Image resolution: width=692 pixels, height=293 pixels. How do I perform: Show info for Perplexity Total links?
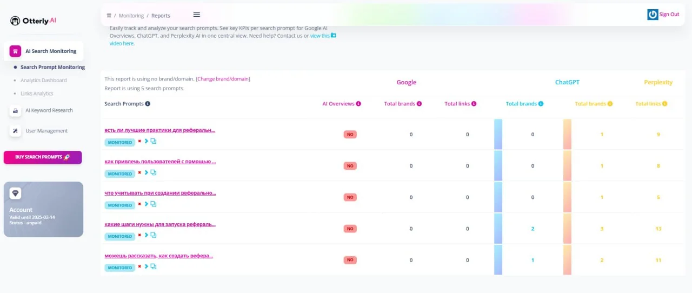664,104
